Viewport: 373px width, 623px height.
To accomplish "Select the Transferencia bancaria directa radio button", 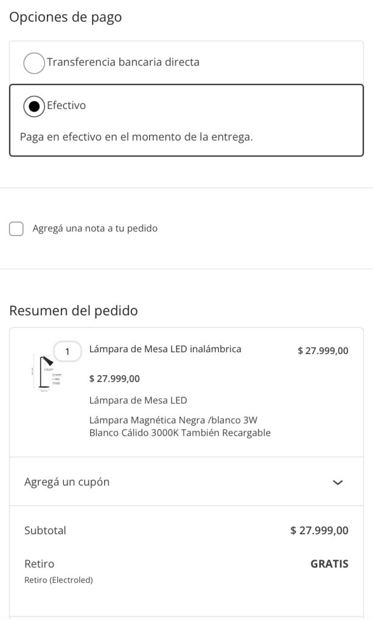I will click(x=34, y=63).
